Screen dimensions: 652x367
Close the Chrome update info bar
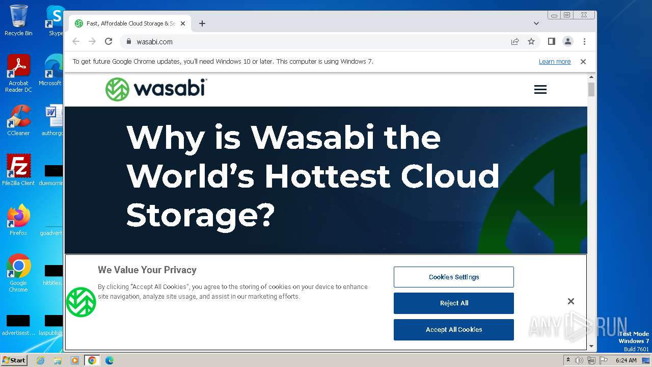coord(583,62)
